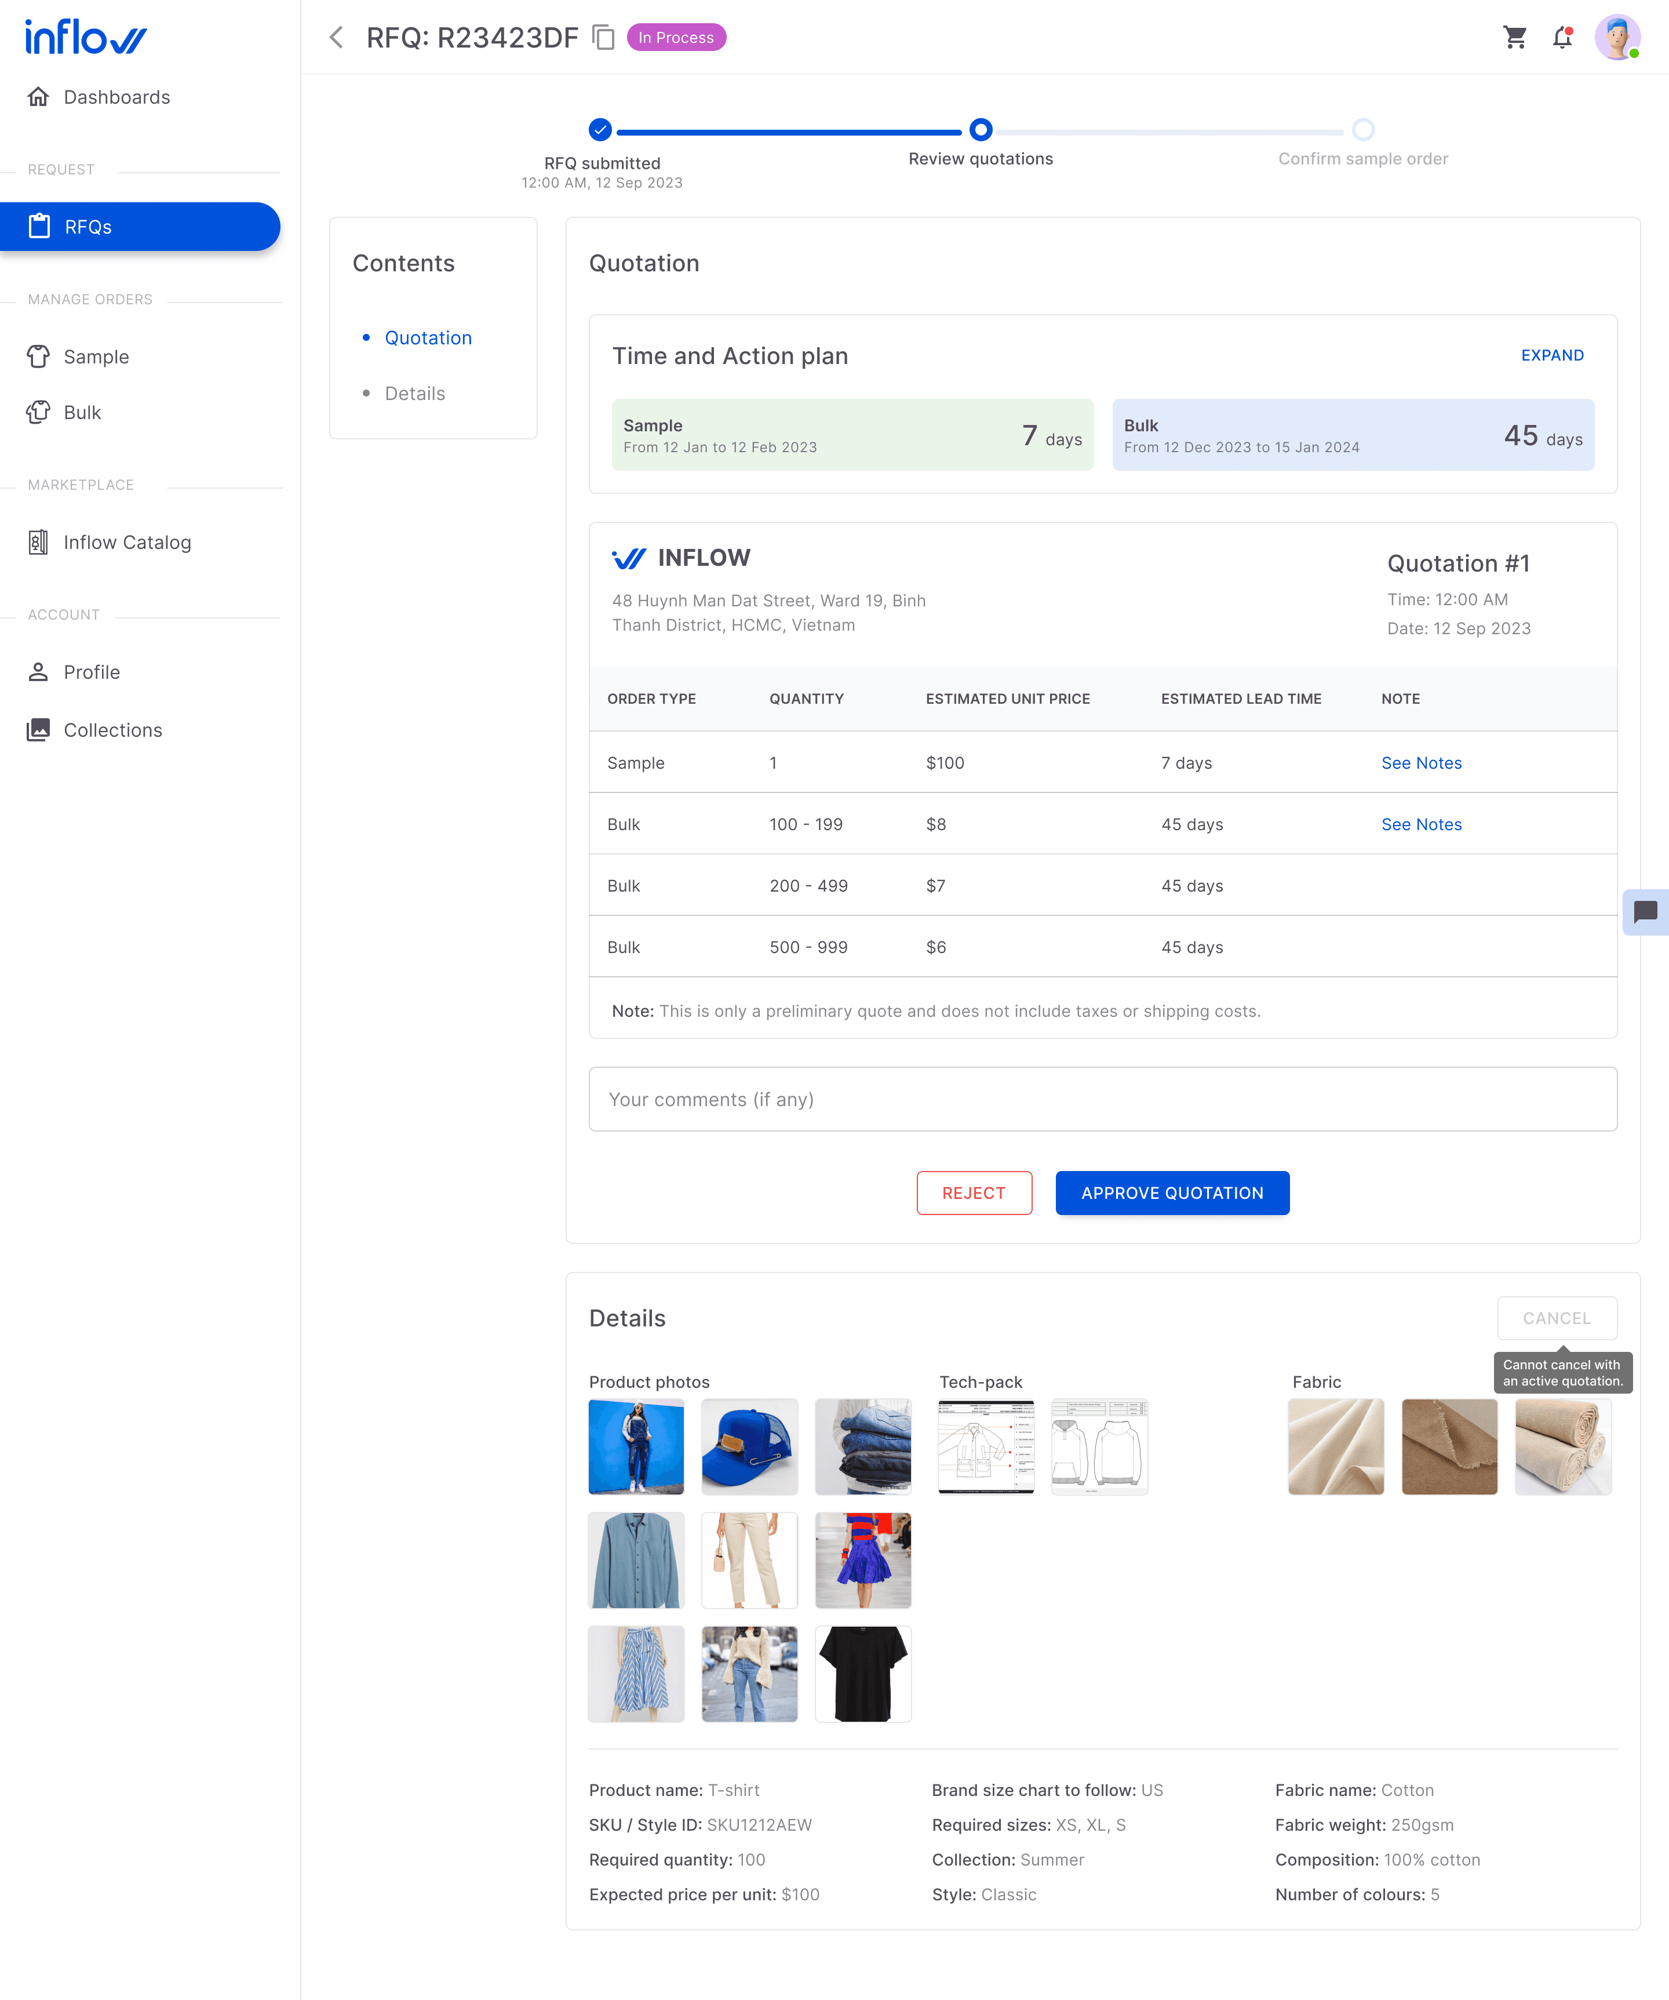Click the Your comments input field
Viewport: 1669px width, 2000px height.
[x=1102, y=1099]
